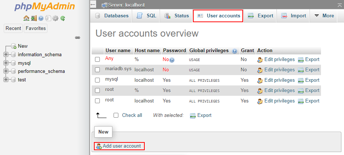Open the MySQL documentation page icon
The image size is (344, 155).
pyautogui.click(x=48, y=18)
